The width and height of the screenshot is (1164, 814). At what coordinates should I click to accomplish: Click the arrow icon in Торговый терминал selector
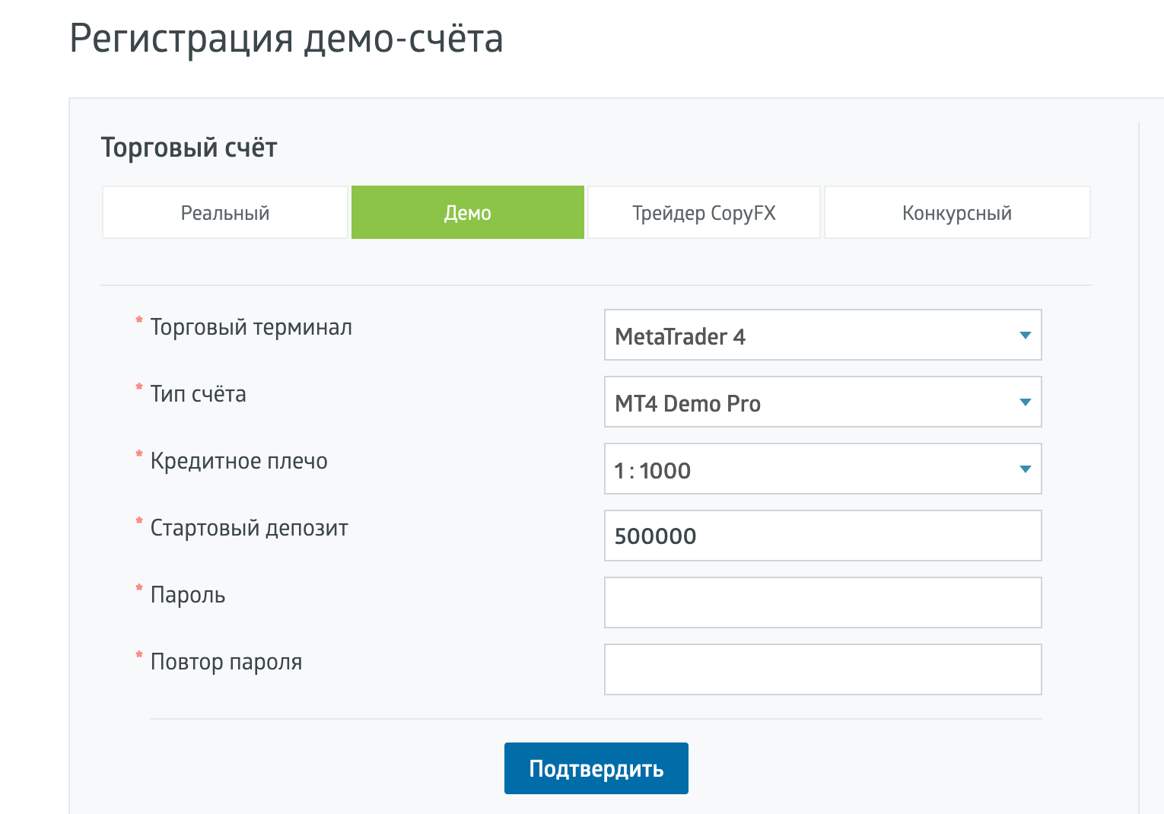(x=1025, y=335)
